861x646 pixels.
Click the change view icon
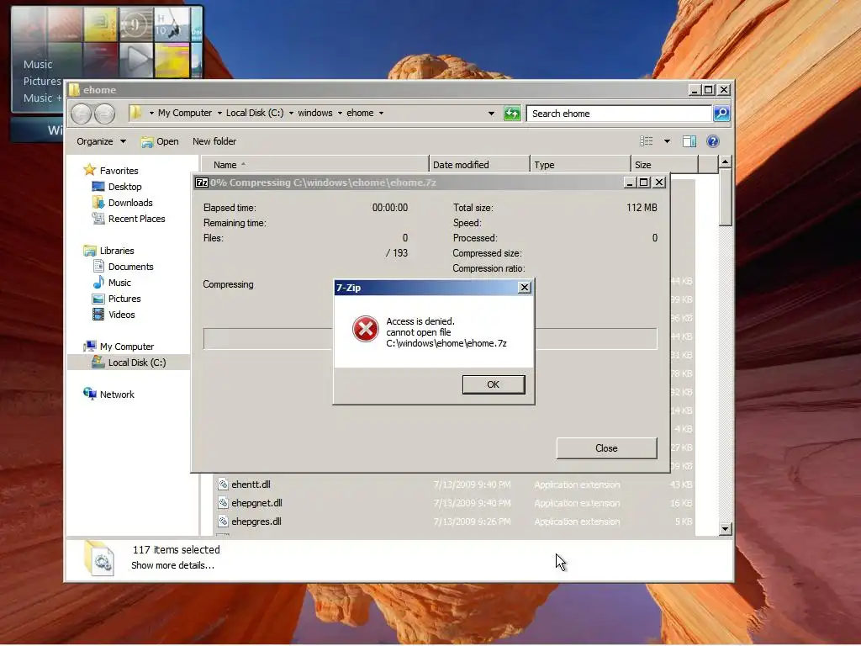[647, 141]
